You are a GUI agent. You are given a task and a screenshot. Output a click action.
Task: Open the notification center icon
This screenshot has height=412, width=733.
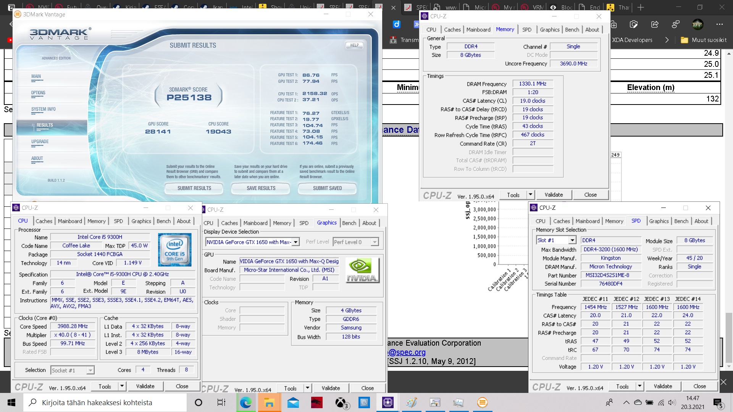tap(718, 403)
